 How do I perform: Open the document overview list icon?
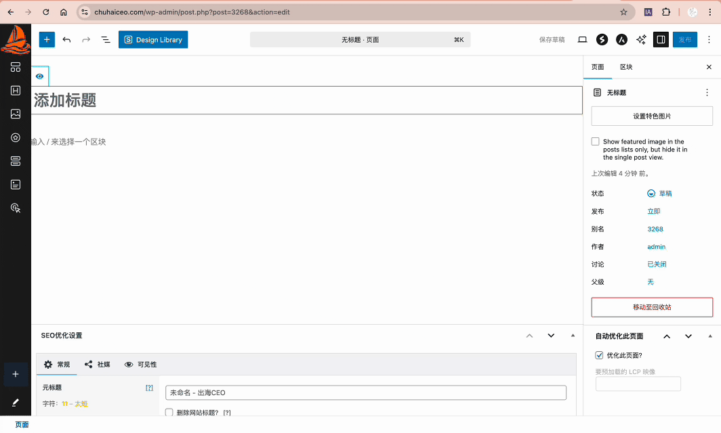click(106, 40)
